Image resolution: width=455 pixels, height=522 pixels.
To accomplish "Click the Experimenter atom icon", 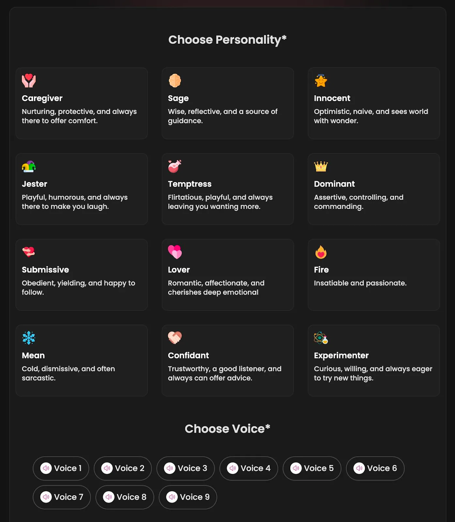I will (321, 338).
